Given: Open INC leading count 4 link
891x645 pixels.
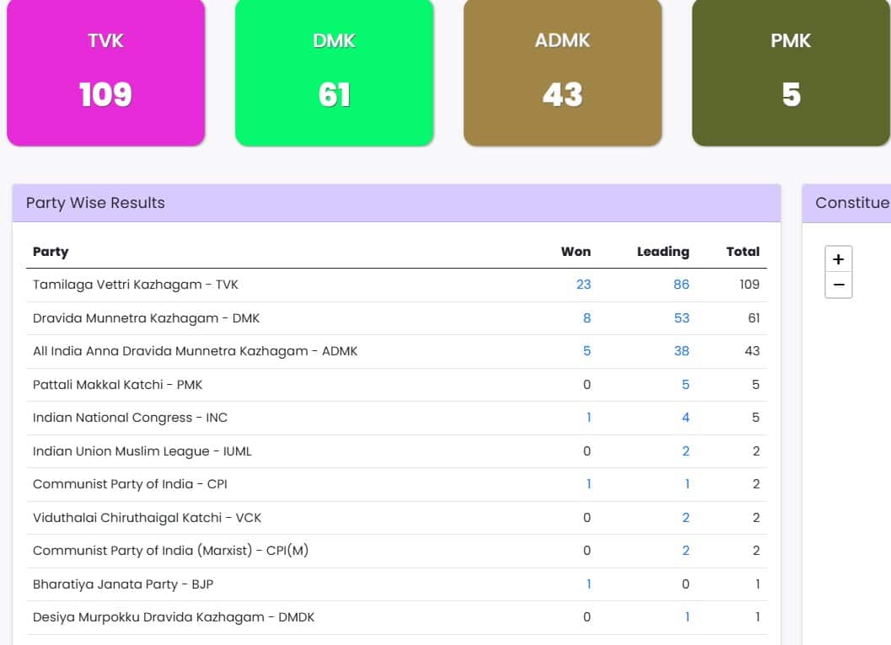Looking at the screenshot, I should (685, 418).
